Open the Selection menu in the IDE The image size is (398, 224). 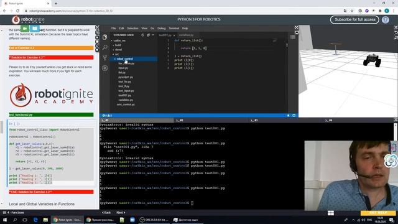coord(132,28)
